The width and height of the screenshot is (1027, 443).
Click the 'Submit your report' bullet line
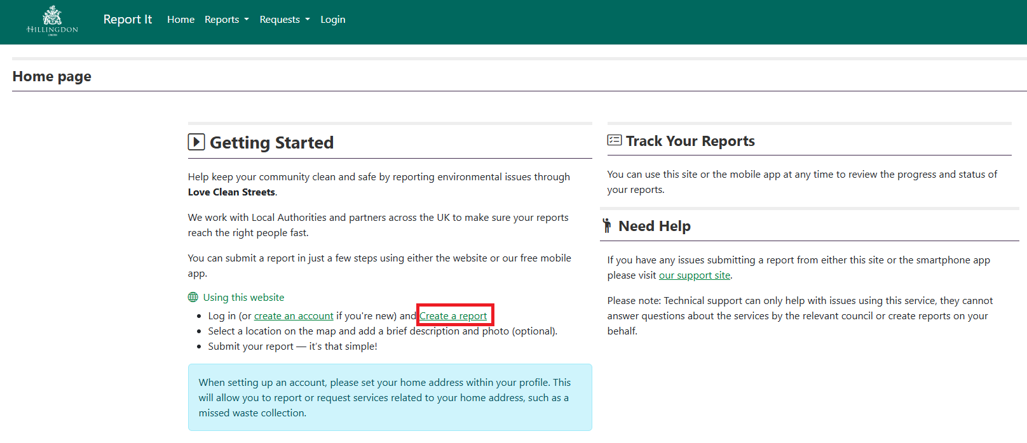tap(292, 346)
